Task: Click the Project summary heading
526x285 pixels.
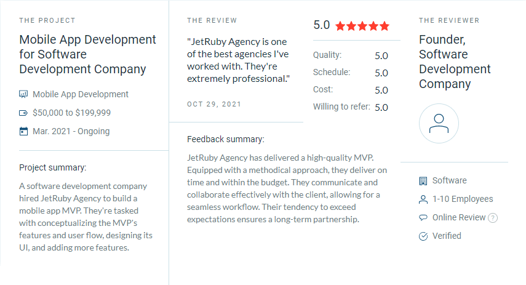Action: (53, 167)
